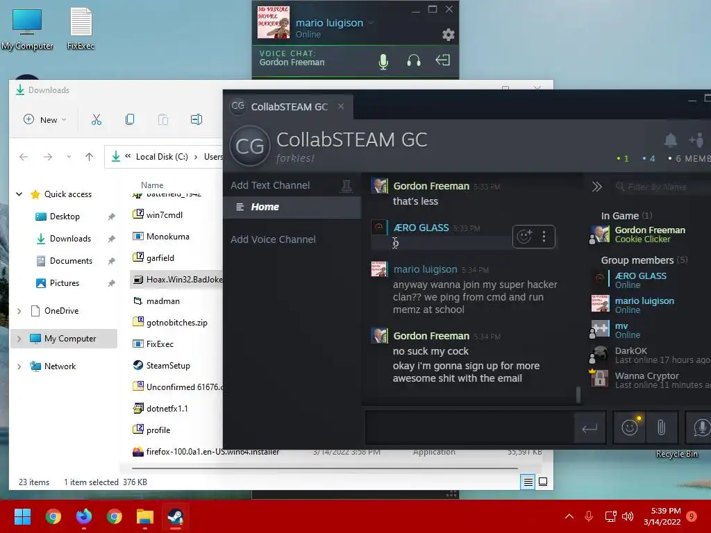Viewport: 711px width, 533px height.
Task: Open Gordon Freeman in the In Game list
Action: coord(649,235)
